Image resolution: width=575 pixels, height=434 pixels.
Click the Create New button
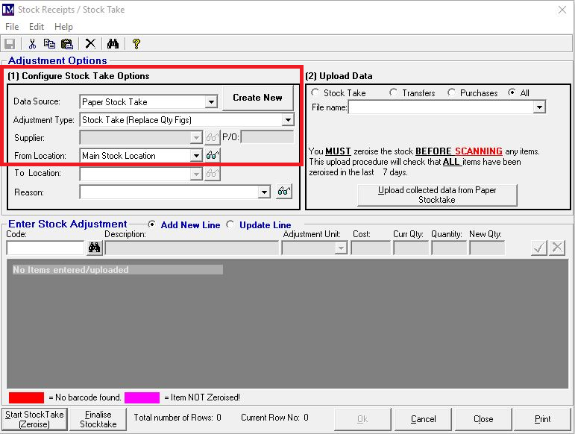tap(258, 98)
